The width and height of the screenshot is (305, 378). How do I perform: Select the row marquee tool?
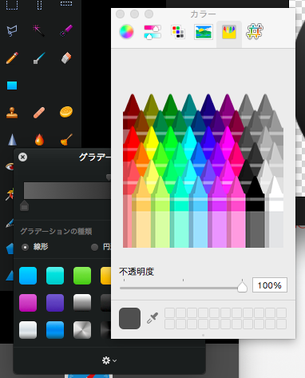point(66,3)
